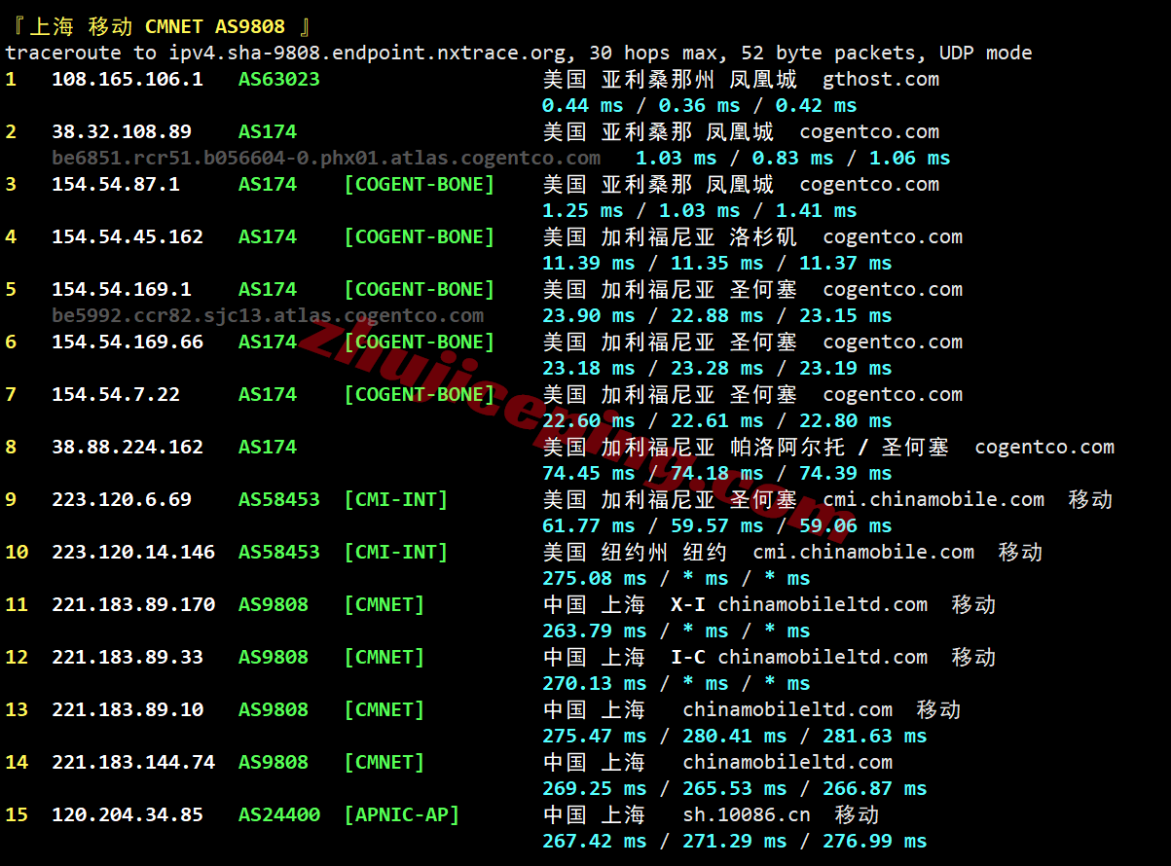This screenshot has width=1171, height=866.
Task: Click the 上海 移动 CMNET AS9808 header
Action: pos(159,27)
